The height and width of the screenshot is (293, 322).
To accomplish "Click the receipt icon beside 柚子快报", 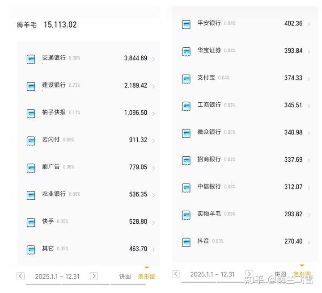I will pyautogui.click(x=31, y=113).
